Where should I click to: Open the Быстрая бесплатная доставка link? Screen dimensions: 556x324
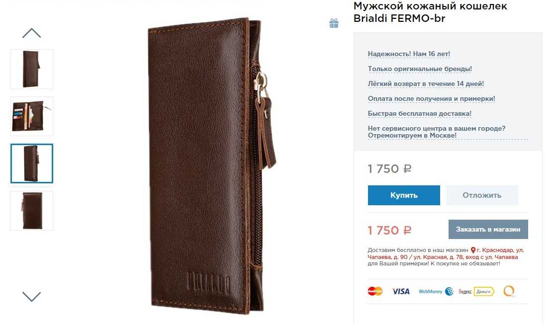(x=419, y=113)
